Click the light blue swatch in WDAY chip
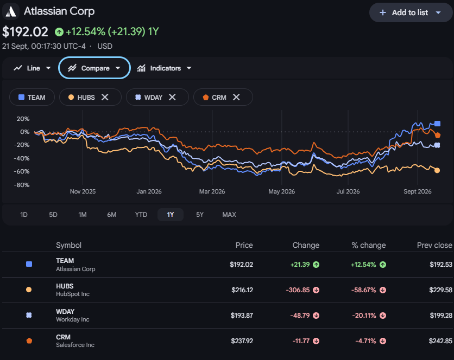 click(138, 97)
